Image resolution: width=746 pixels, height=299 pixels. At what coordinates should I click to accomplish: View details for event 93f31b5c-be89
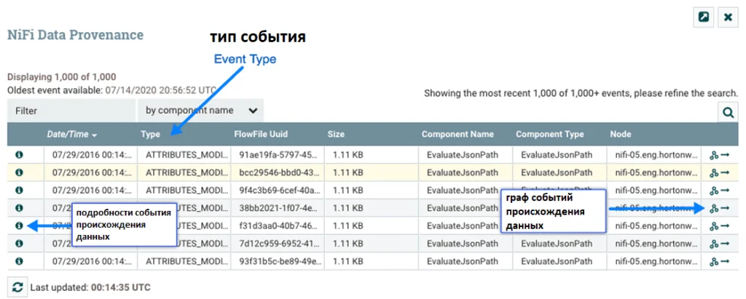pyautogui.click(x=19, y=261)
